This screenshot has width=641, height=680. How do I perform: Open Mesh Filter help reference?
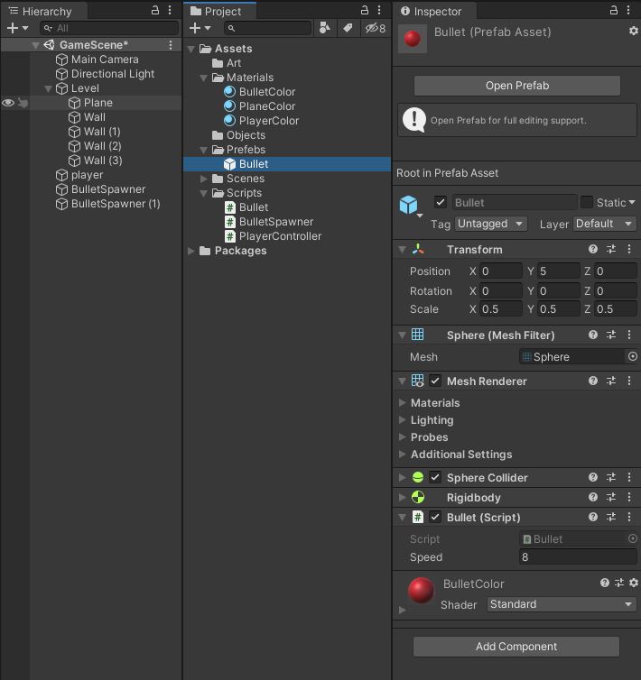click(593, 335)
